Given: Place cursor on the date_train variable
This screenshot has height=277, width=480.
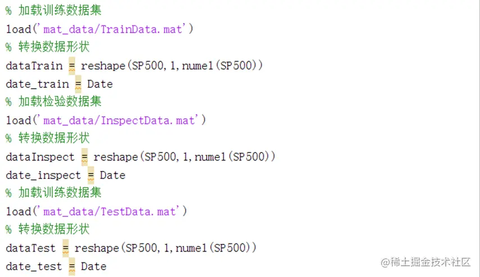Looking at the screenshot, I should pyautogui.click(x=37, y=85).
